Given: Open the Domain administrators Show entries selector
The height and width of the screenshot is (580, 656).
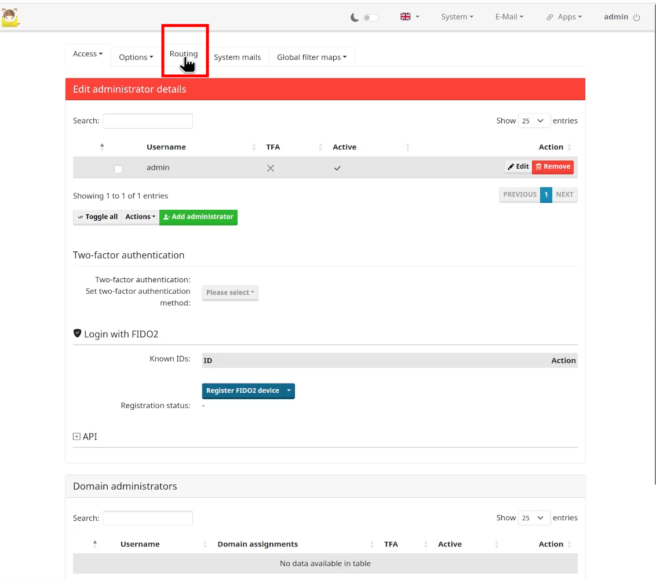Looking at the screenshot, I should pyautogui.click(x=534, y=518).
